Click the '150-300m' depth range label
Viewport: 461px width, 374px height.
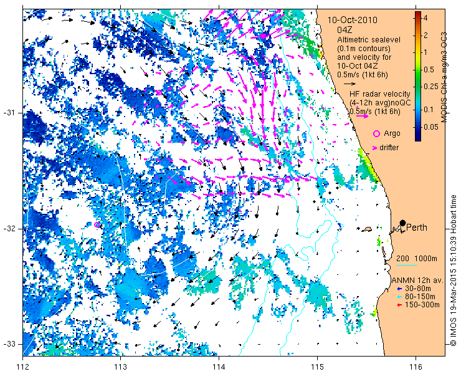pyautogui.click(x=422, y=305)
